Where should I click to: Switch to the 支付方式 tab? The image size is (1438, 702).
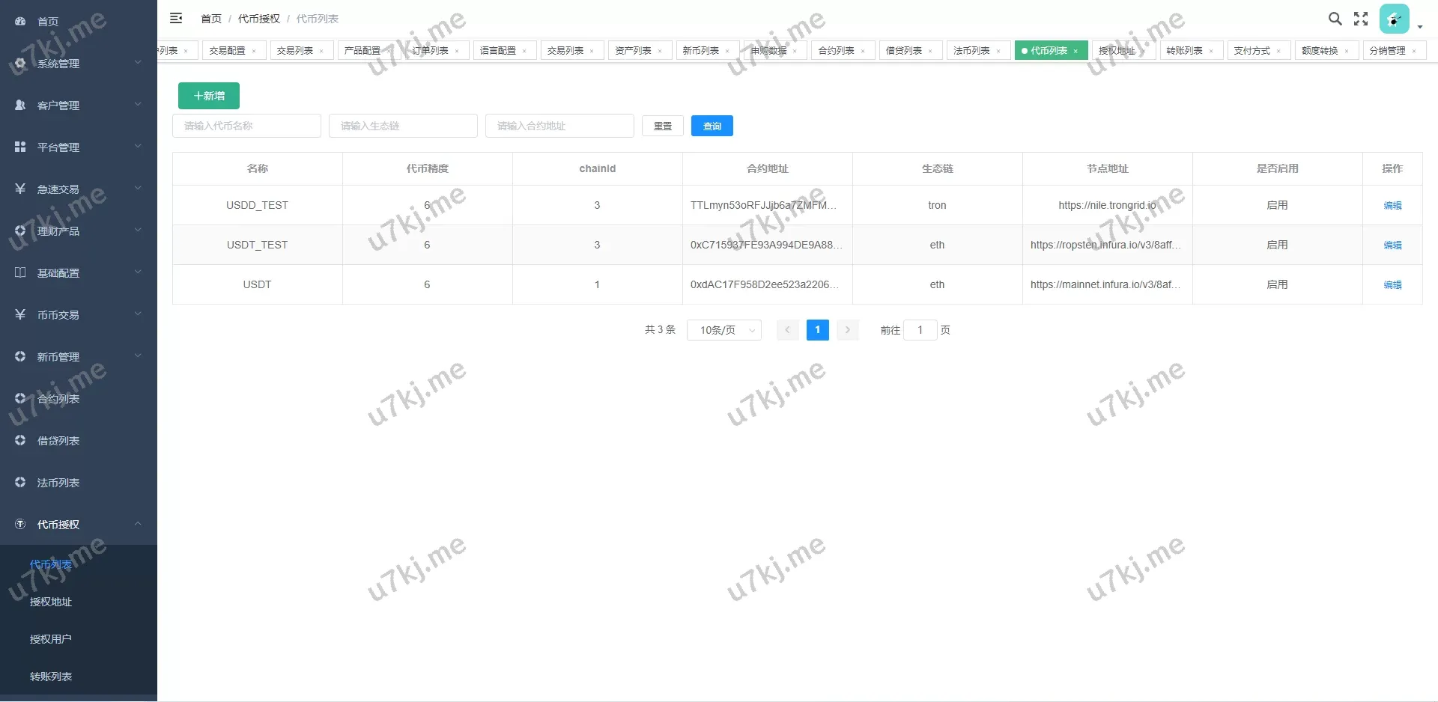click(x=1252, y=50)
